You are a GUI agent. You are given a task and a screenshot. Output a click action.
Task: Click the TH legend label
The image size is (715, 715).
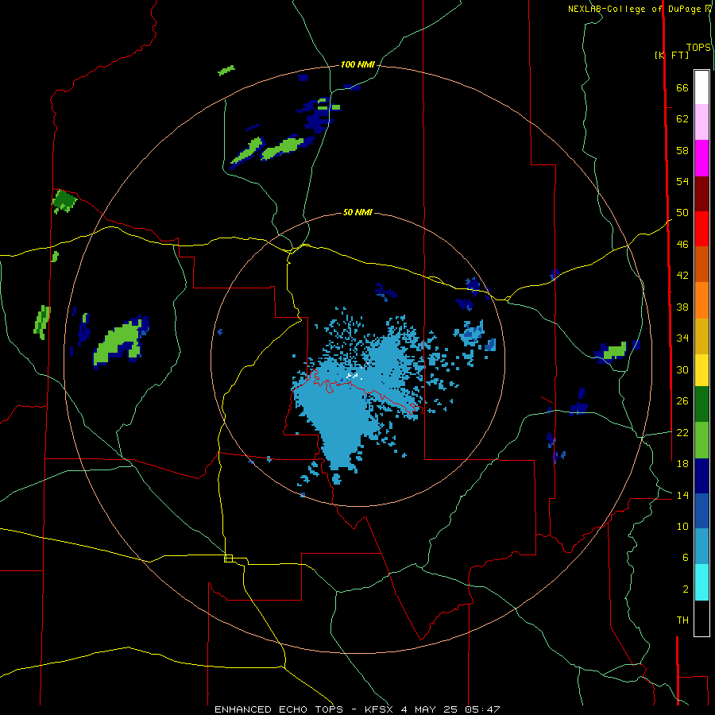click(x=682, y=620)
